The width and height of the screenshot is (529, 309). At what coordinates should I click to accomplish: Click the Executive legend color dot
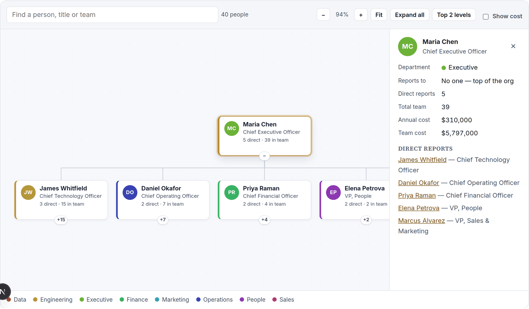coord(82,300)
